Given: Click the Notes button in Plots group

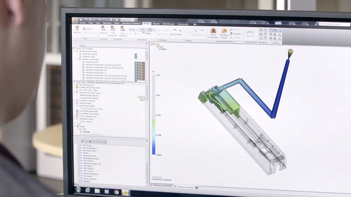Looking at the screenshot, I should point(87,29).
